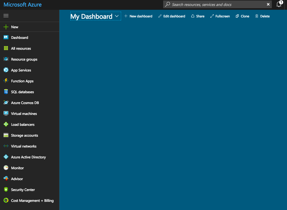Image resolution: width=287 pixels, height=210 pixels.
Task: Go to Cost Management + Billing
Action: [32, 200]
